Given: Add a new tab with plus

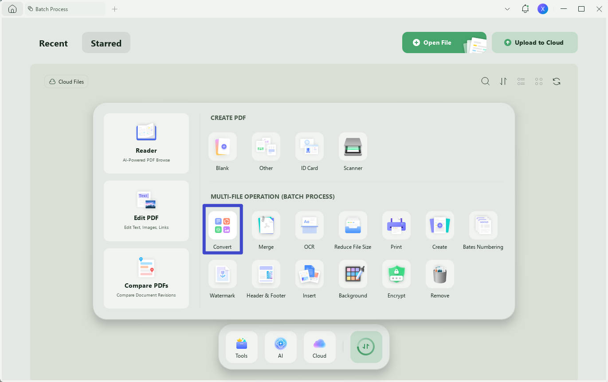Looking at the screenshot, I should 114,9.
